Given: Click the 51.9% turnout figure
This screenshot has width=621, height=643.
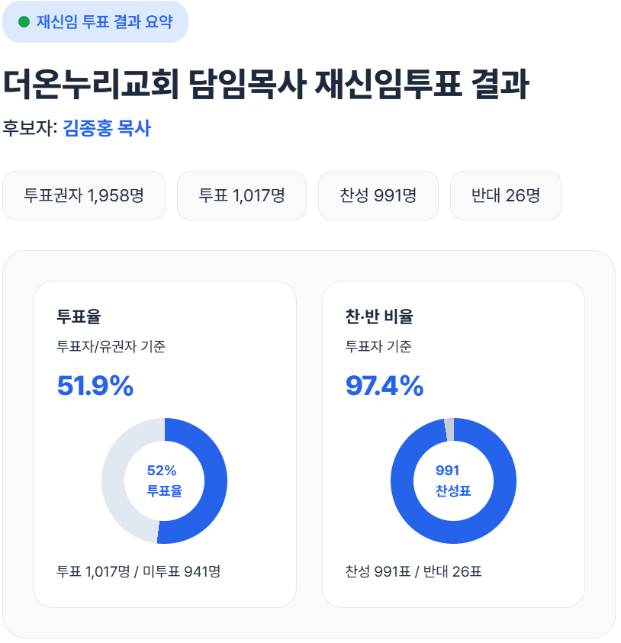Looking at the screenshot, I should pyautogui.click(x=95, y=386).
